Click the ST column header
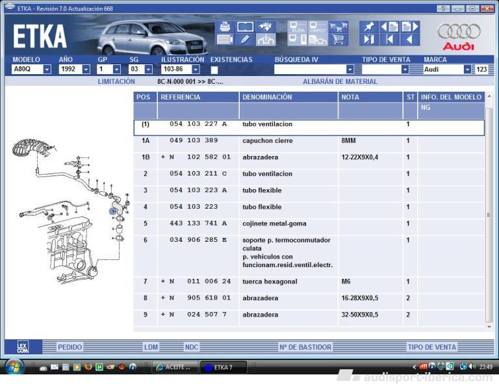499x390 pixels. click(410, 97)
